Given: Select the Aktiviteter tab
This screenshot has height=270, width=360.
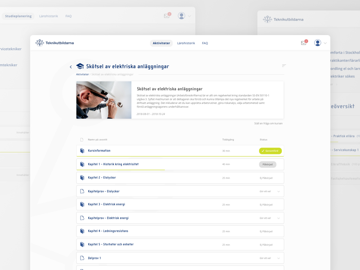Looking at the screenshot, I should (161, 43).
